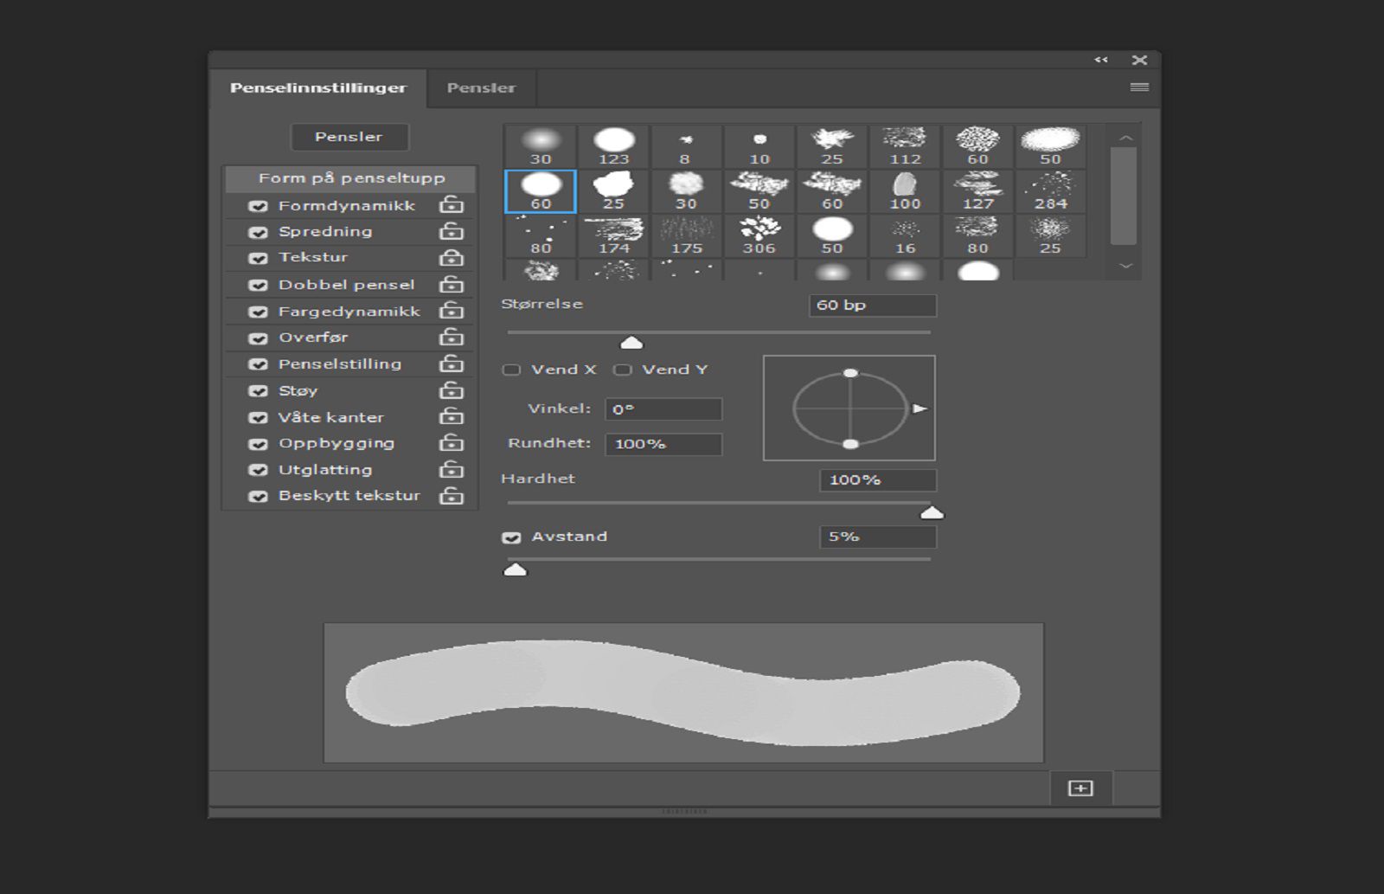Lock the Våte kanter setting

click(452, 417)
